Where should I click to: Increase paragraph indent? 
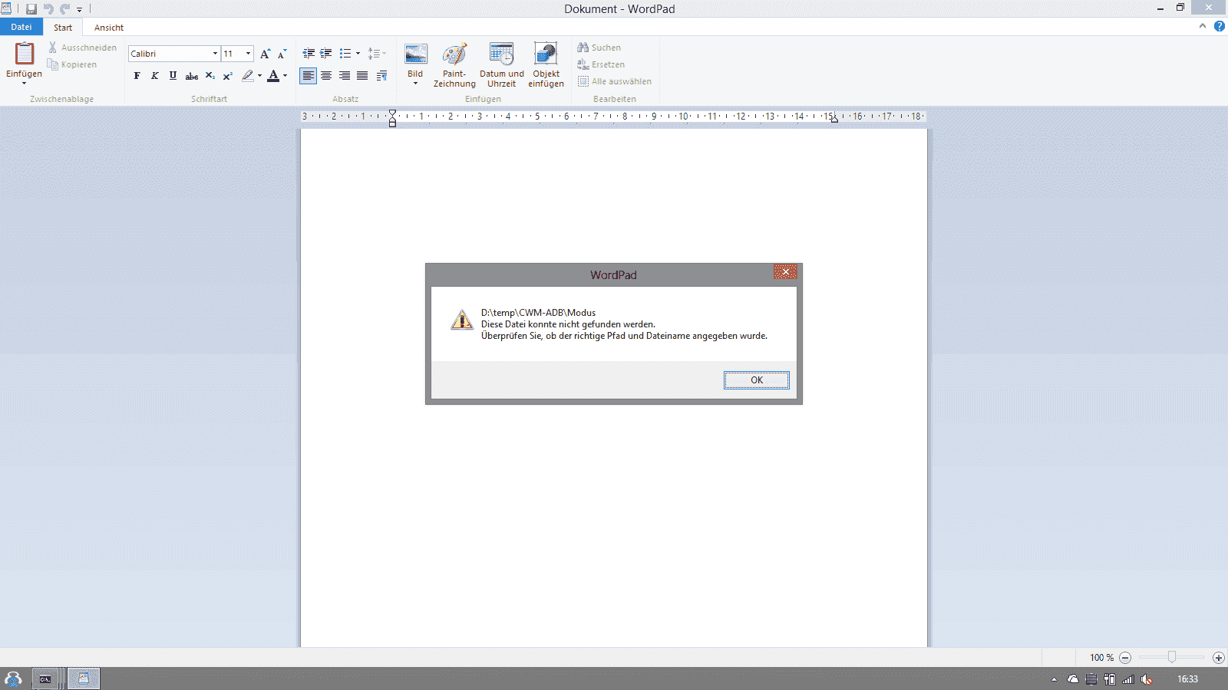tap(326, 54)
